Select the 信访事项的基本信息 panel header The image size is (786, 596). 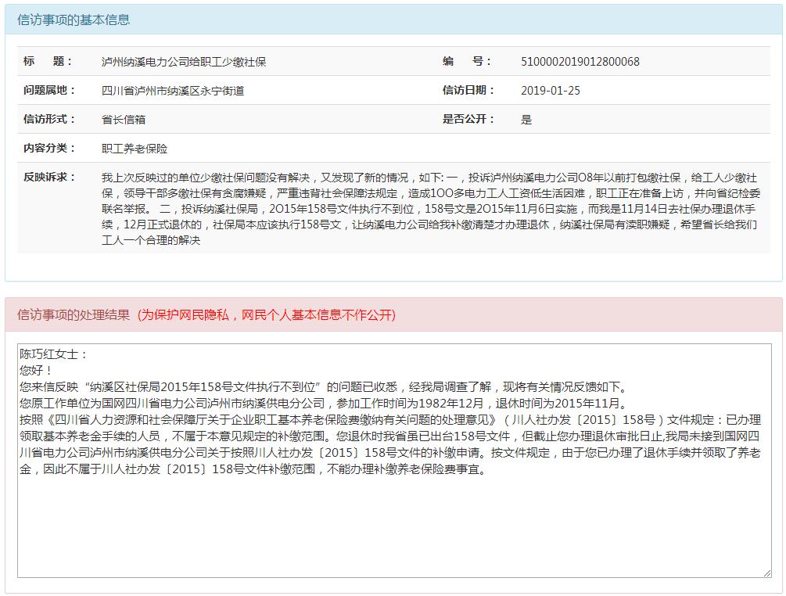click(x=74, y=20)
